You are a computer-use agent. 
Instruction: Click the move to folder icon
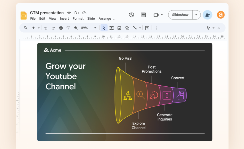pyautogui.click(x=76, y=13)
